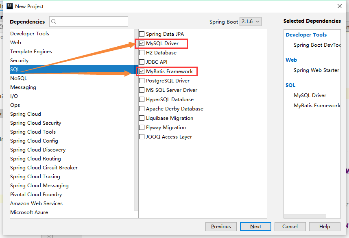Screen dimensions: 349x238
Task: Check Apache Derby Database checkbox
Action: [x=142, y=109]
